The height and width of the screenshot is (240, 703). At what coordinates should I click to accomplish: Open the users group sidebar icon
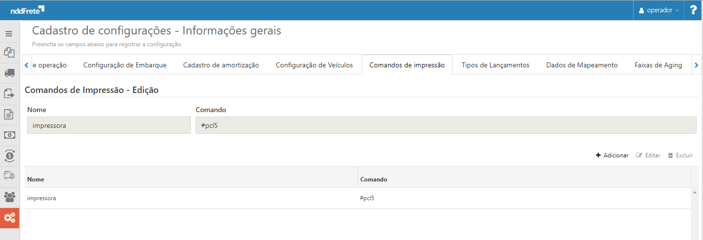click(9, 197)
